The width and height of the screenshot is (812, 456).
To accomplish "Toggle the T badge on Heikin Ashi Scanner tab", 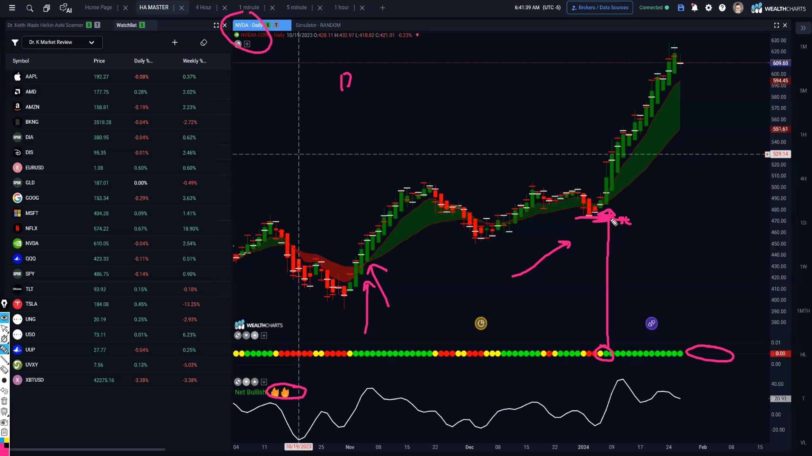I will click(97, 25).
